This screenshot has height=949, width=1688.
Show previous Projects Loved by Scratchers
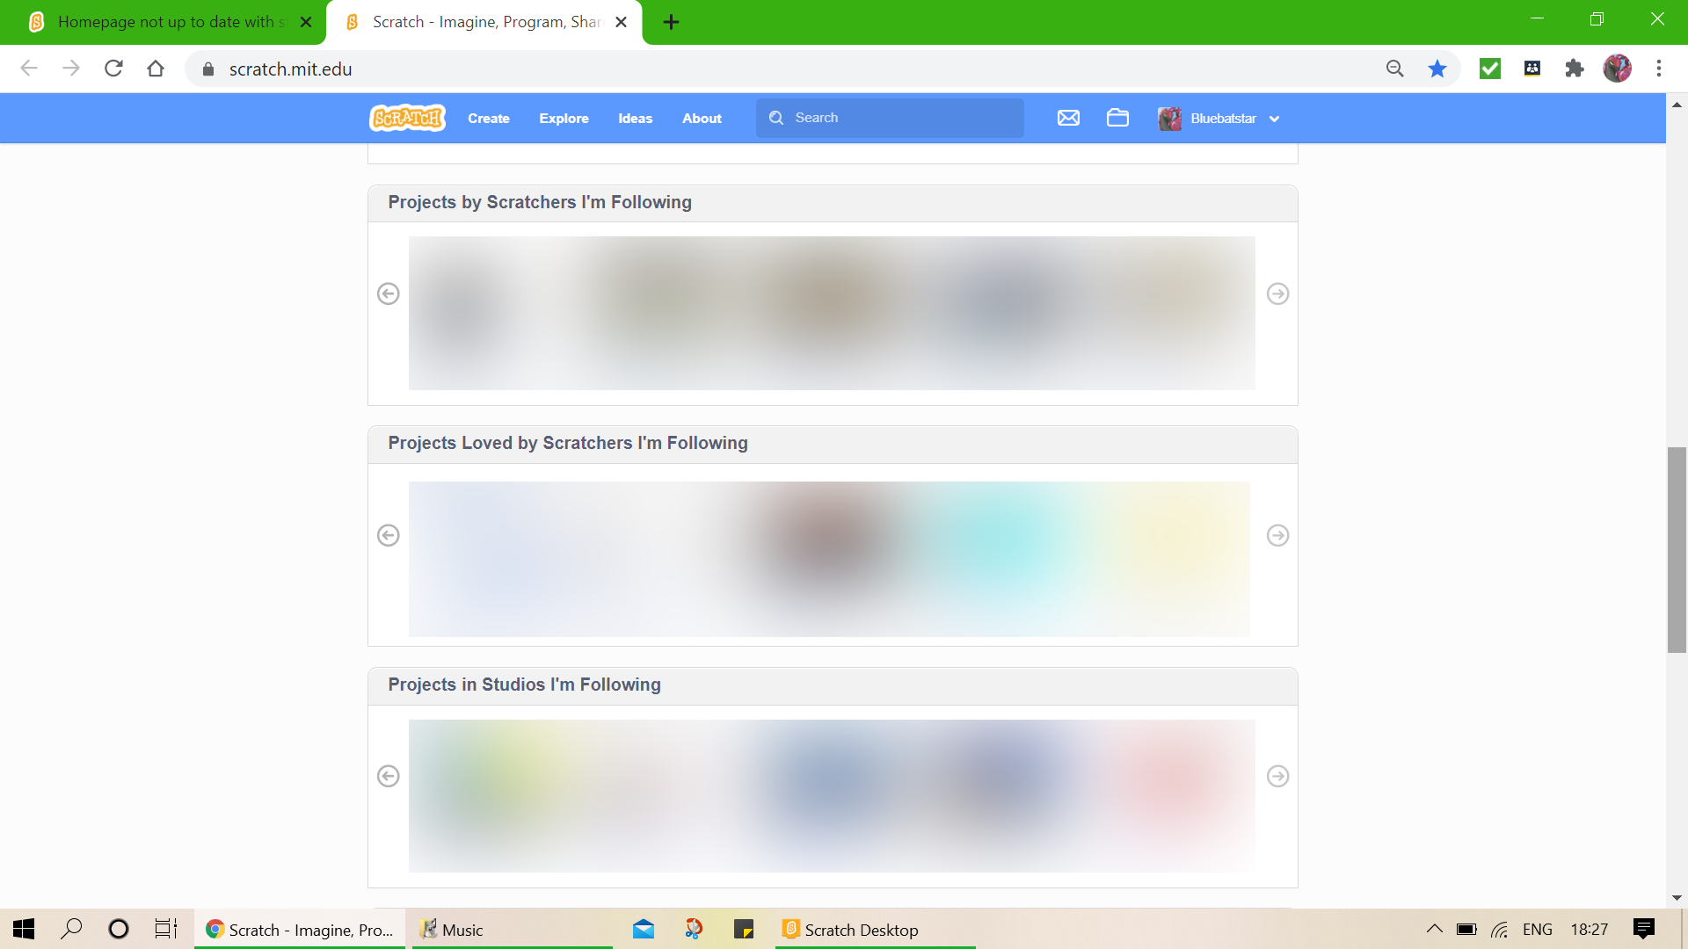pyautogui.click(x=388, y=535)
